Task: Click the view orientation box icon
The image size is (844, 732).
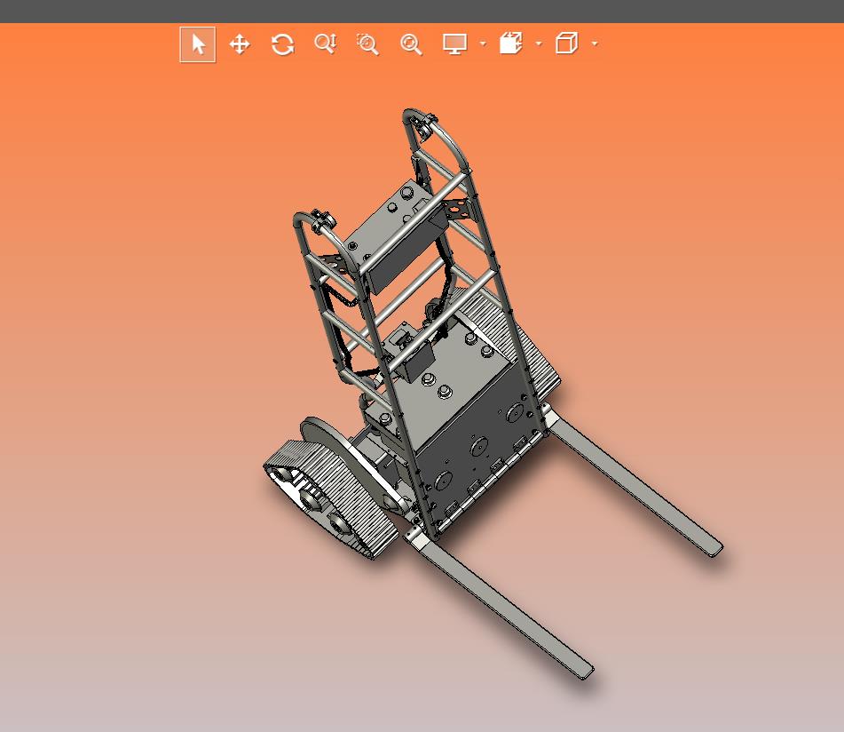Action: point(567,44)
